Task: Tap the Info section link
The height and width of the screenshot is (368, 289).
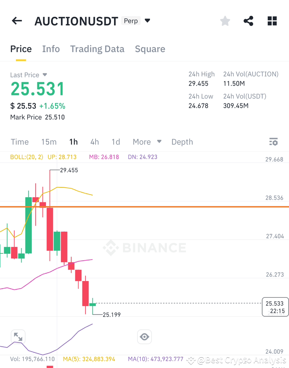Action: (51, 49)
